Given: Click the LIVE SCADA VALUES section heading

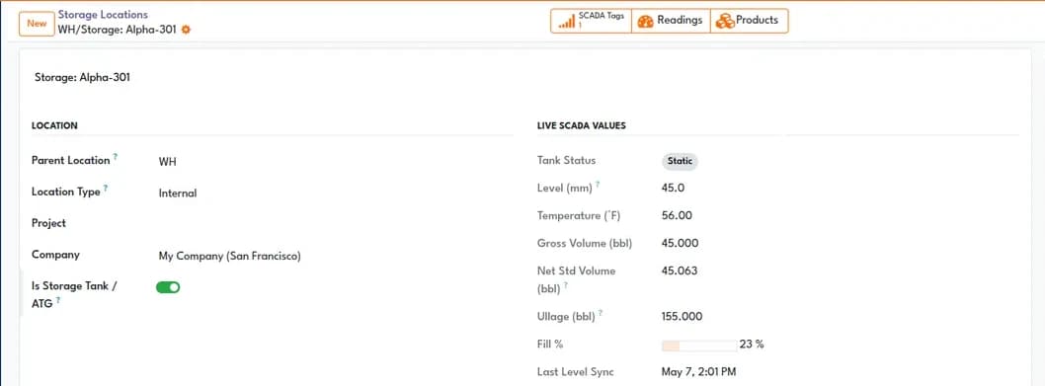Looking at the screenshot, I should click(x=581, y=125).
